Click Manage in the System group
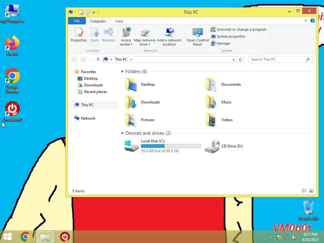The height and width of the screenshot is (243, 324). [x=221, y=43]
